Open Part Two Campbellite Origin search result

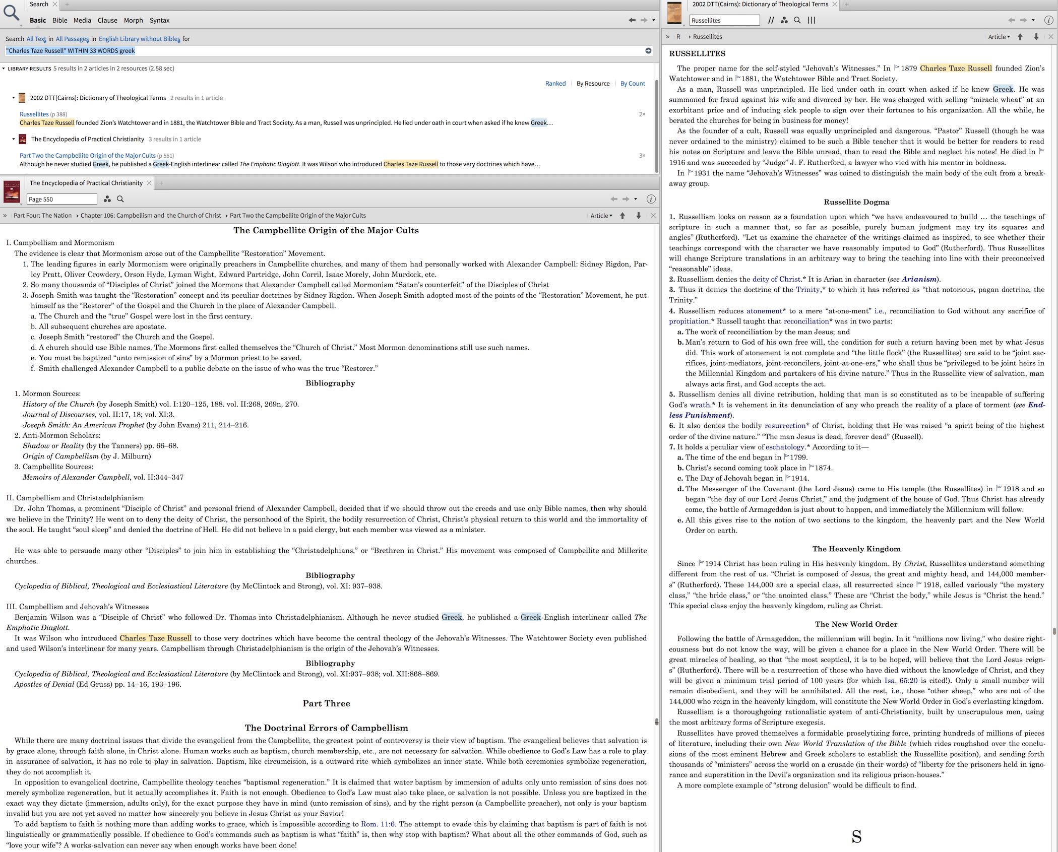click(x=88, y=156)
